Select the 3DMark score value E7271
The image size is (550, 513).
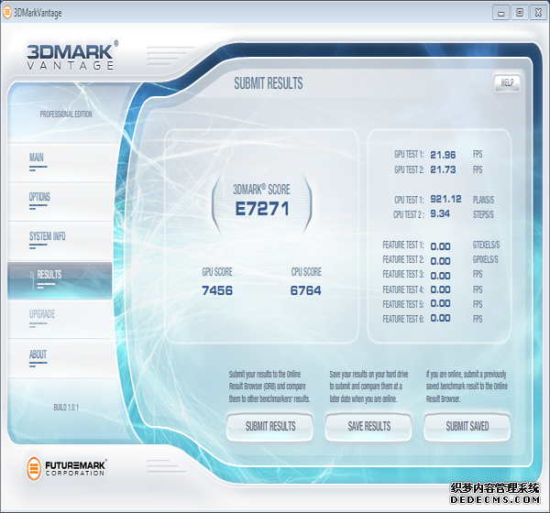pos(262,209)
